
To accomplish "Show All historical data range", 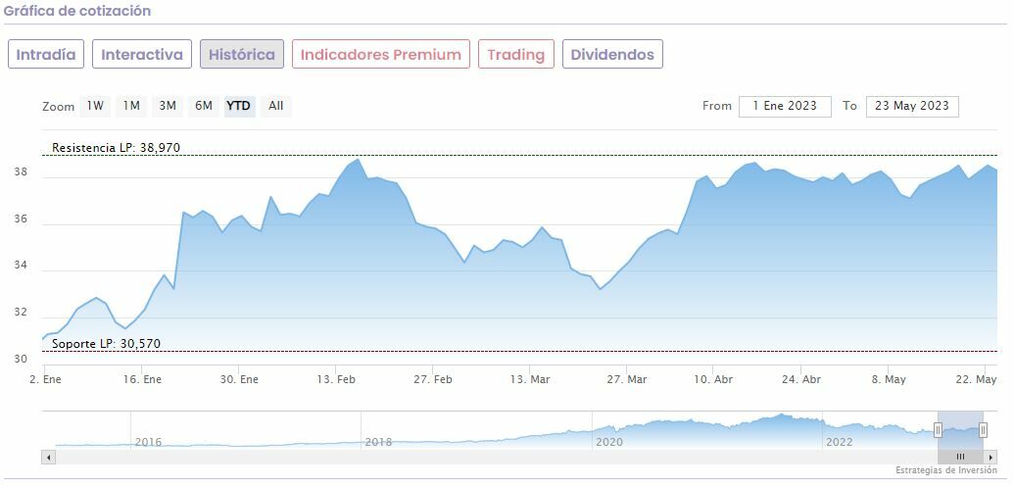I will coord(276,106).
